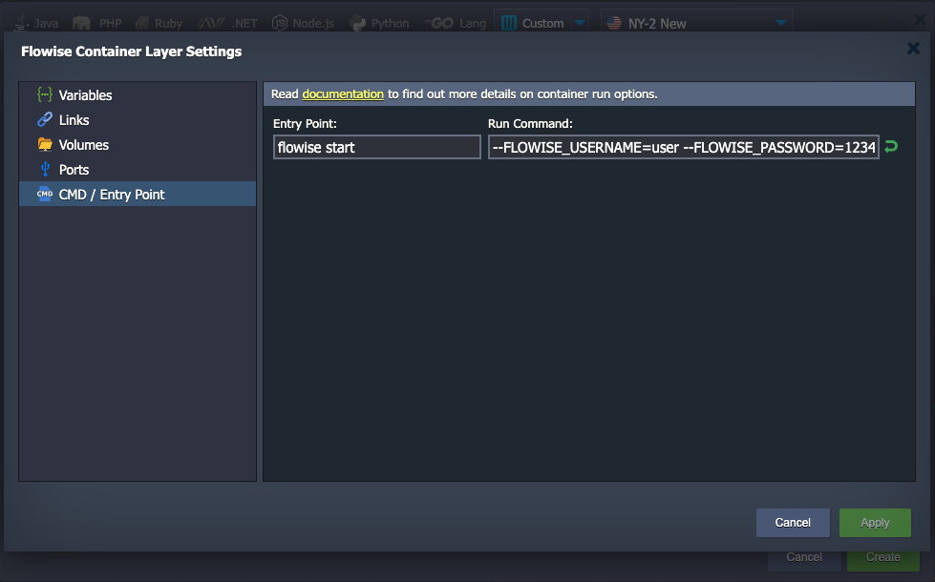Viewport: 935px width, 582px height.
Task: Open the Links section
Action: pyautogui.click(x=138, y=119)
